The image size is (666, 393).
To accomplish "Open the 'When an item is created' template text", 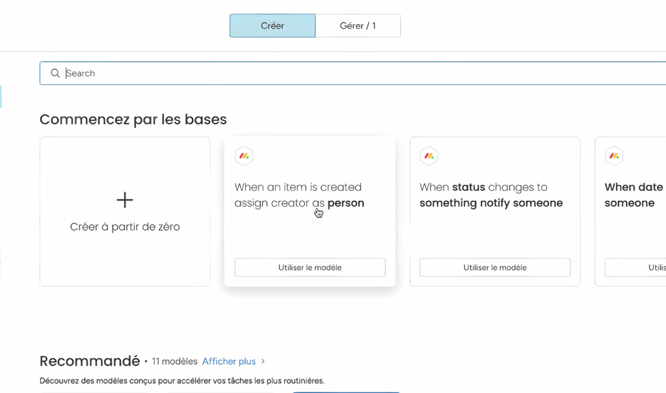I will pos(299,195).
